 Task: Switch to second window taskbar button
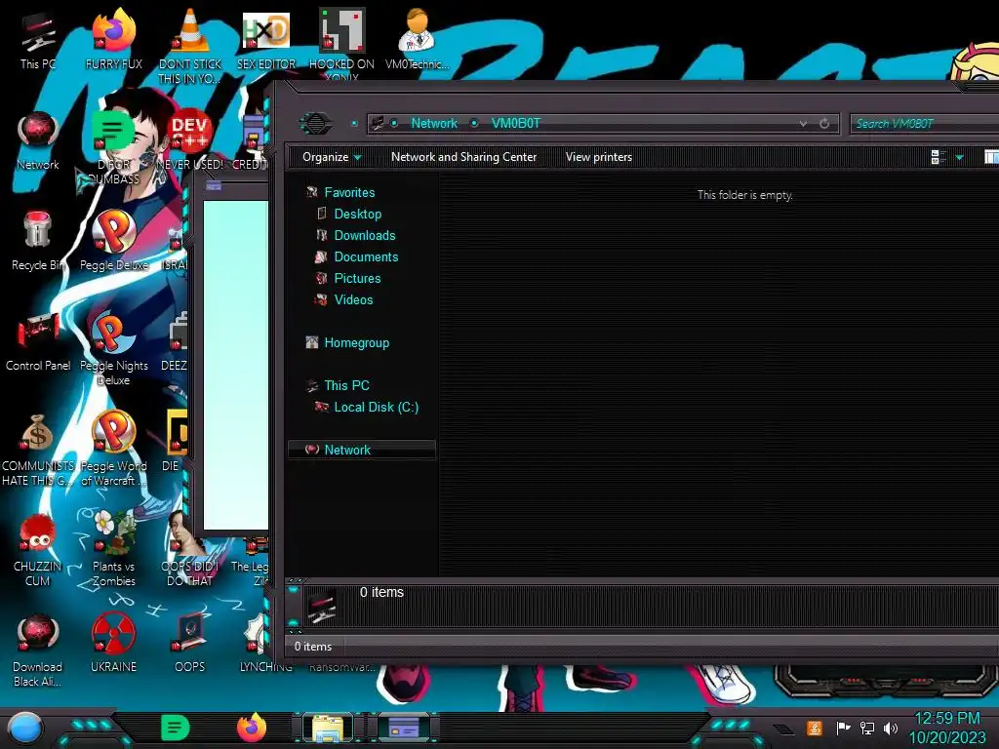point(404,728)
